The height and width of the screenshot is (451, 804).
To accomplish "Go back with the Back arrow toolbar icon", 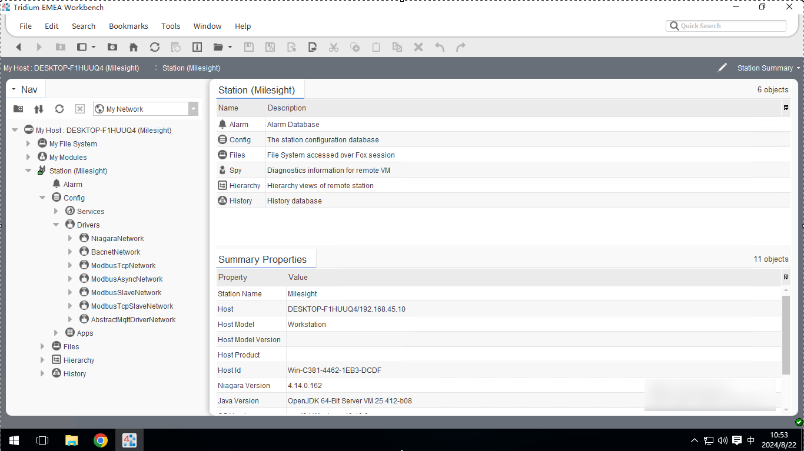I will (x=18, y=47).
